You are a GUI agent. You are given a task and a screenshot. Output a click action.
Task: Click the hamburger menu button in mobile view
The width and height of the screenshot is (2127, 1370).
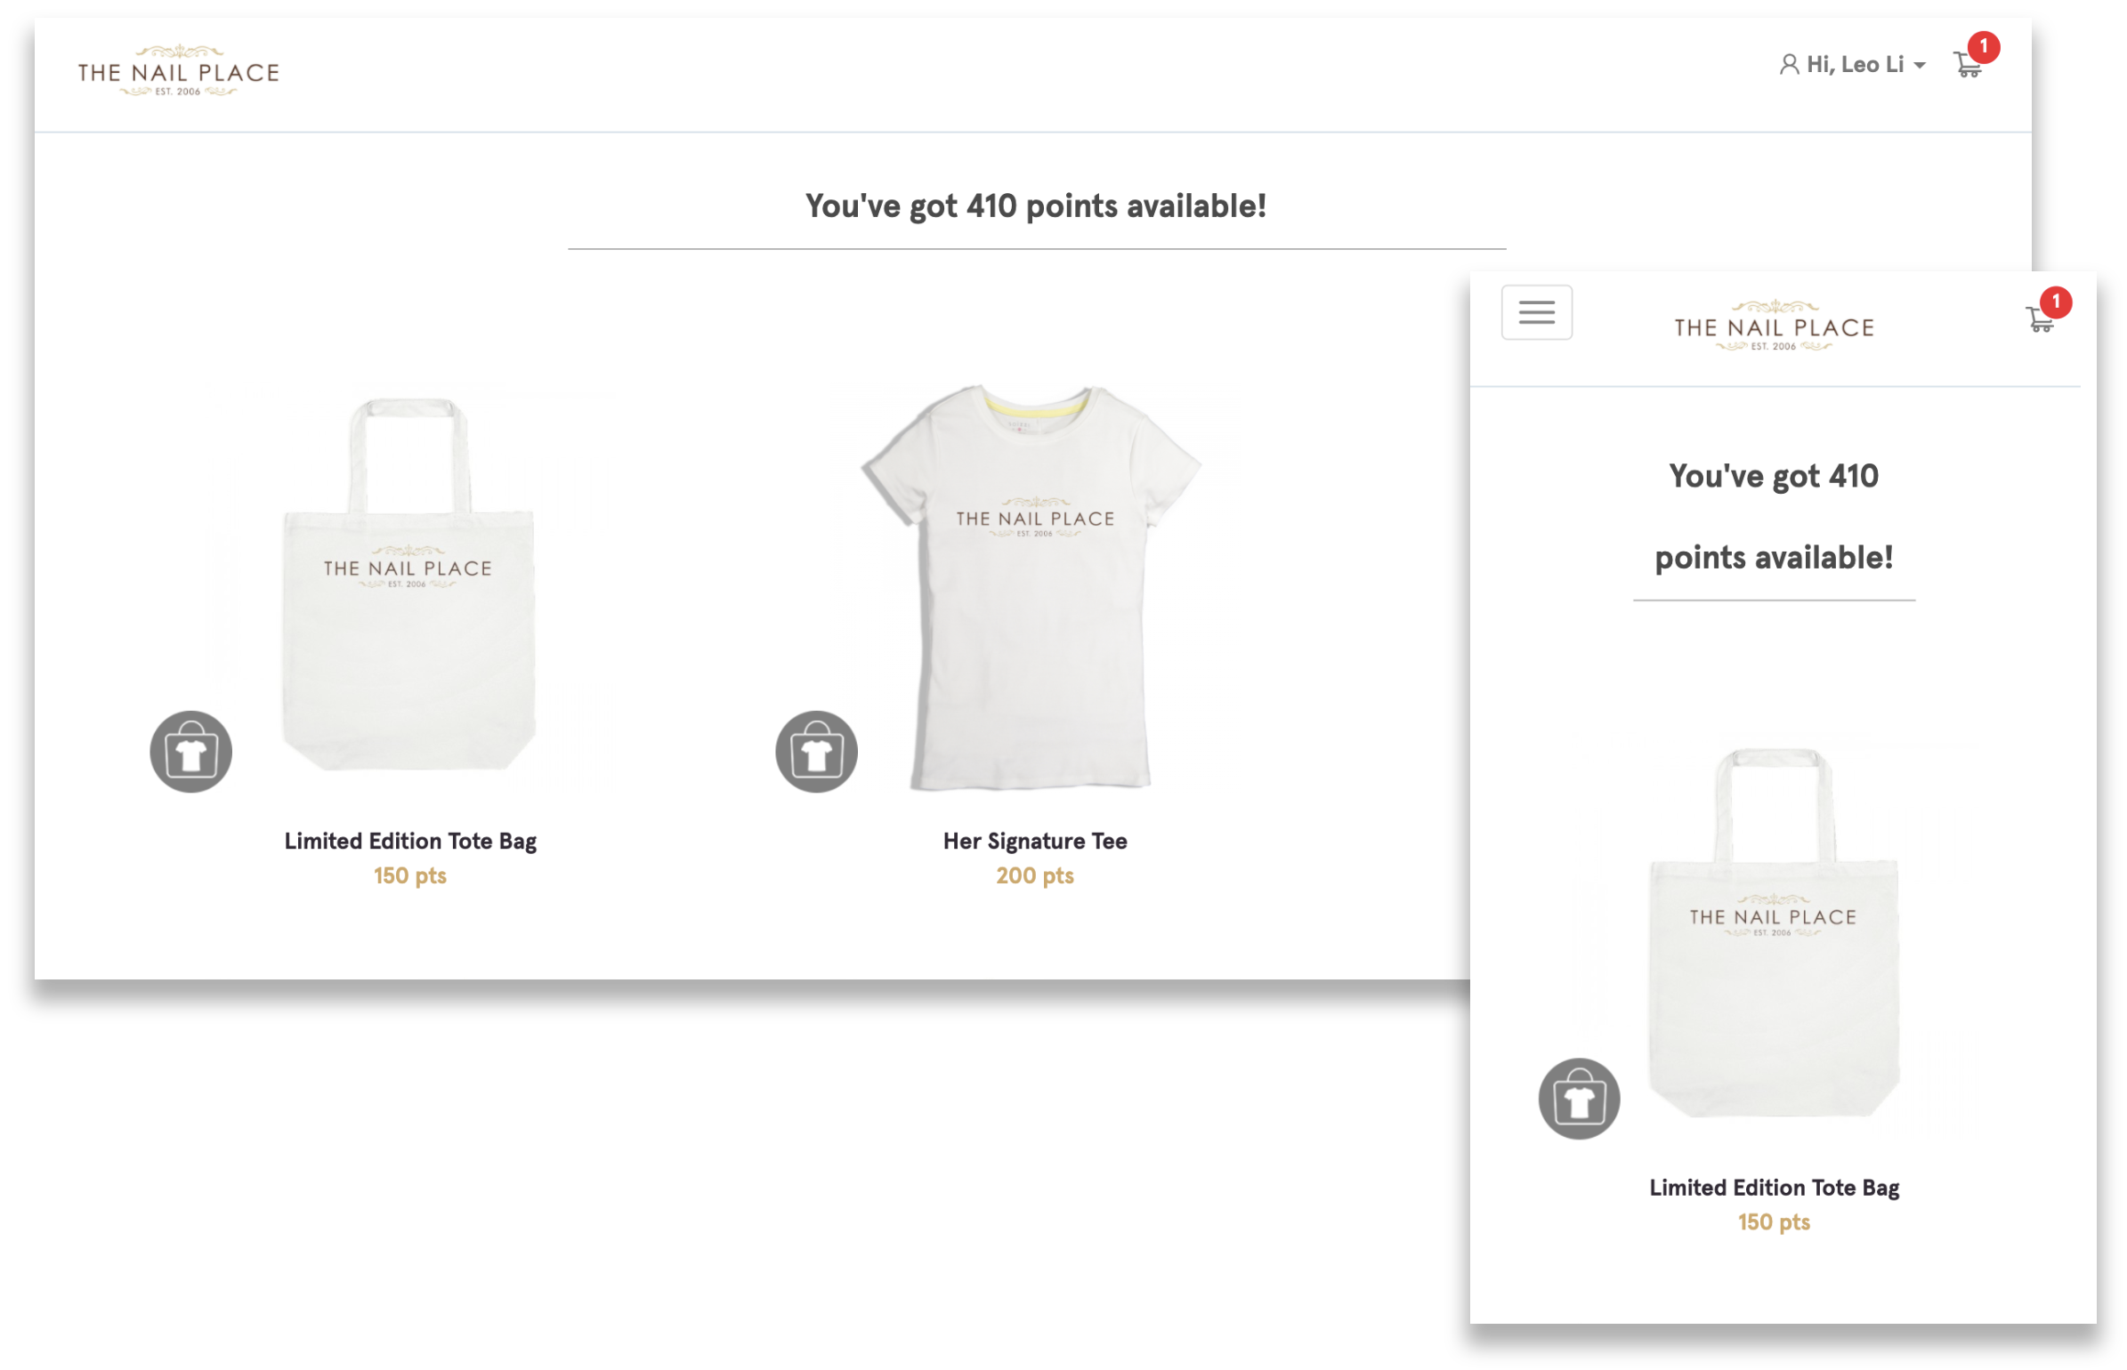pyautogui.click(x=1537, y=312)
